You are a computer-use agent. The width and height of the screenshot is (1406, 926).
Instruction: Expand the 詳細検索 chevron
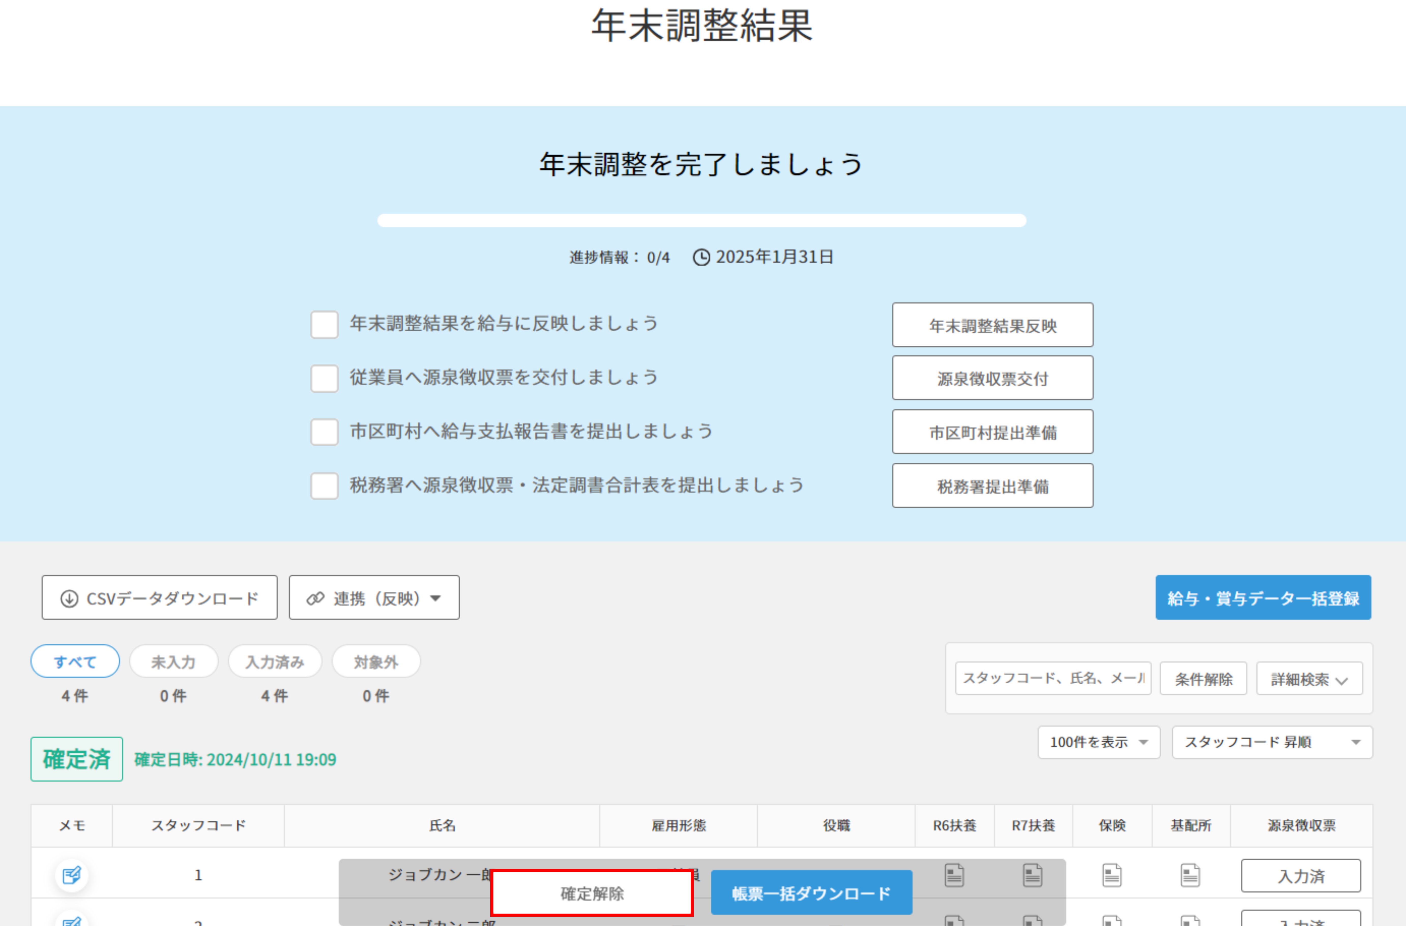1342,680
